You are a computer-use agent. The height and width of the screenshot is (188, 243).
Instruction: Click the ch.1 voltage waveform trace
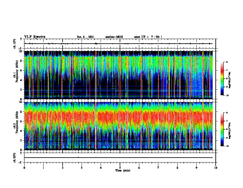click(x=118, y=44)
